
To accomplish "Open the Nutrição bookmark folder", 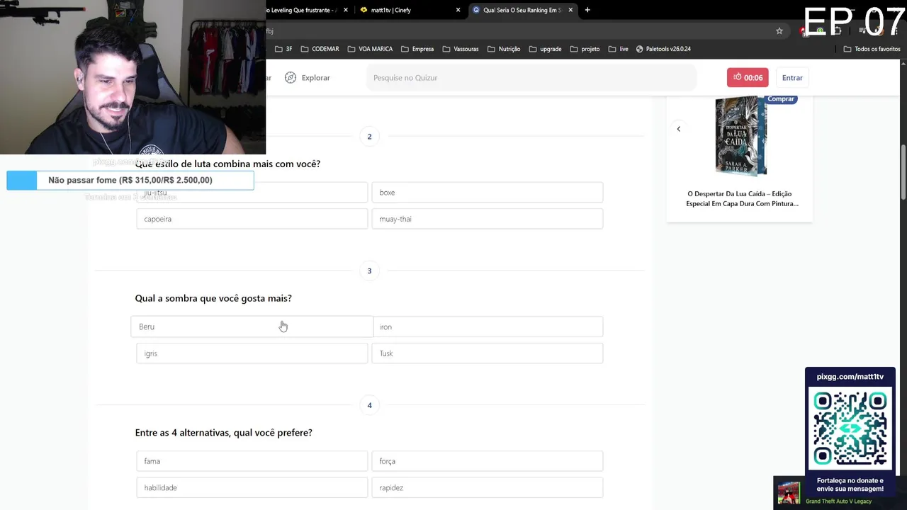I will point(504,49).
